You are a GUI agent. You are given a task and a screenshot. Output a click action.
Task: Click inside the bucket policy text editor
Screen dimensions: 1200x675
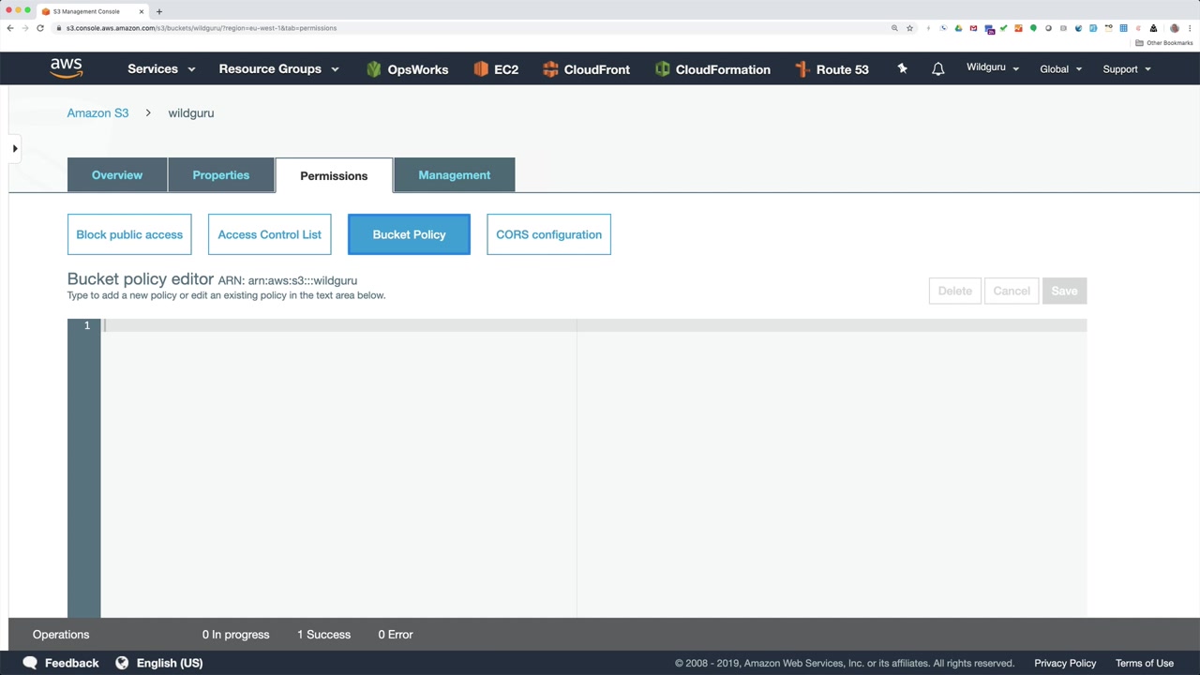pyautogui.click(x=593, y=469)
